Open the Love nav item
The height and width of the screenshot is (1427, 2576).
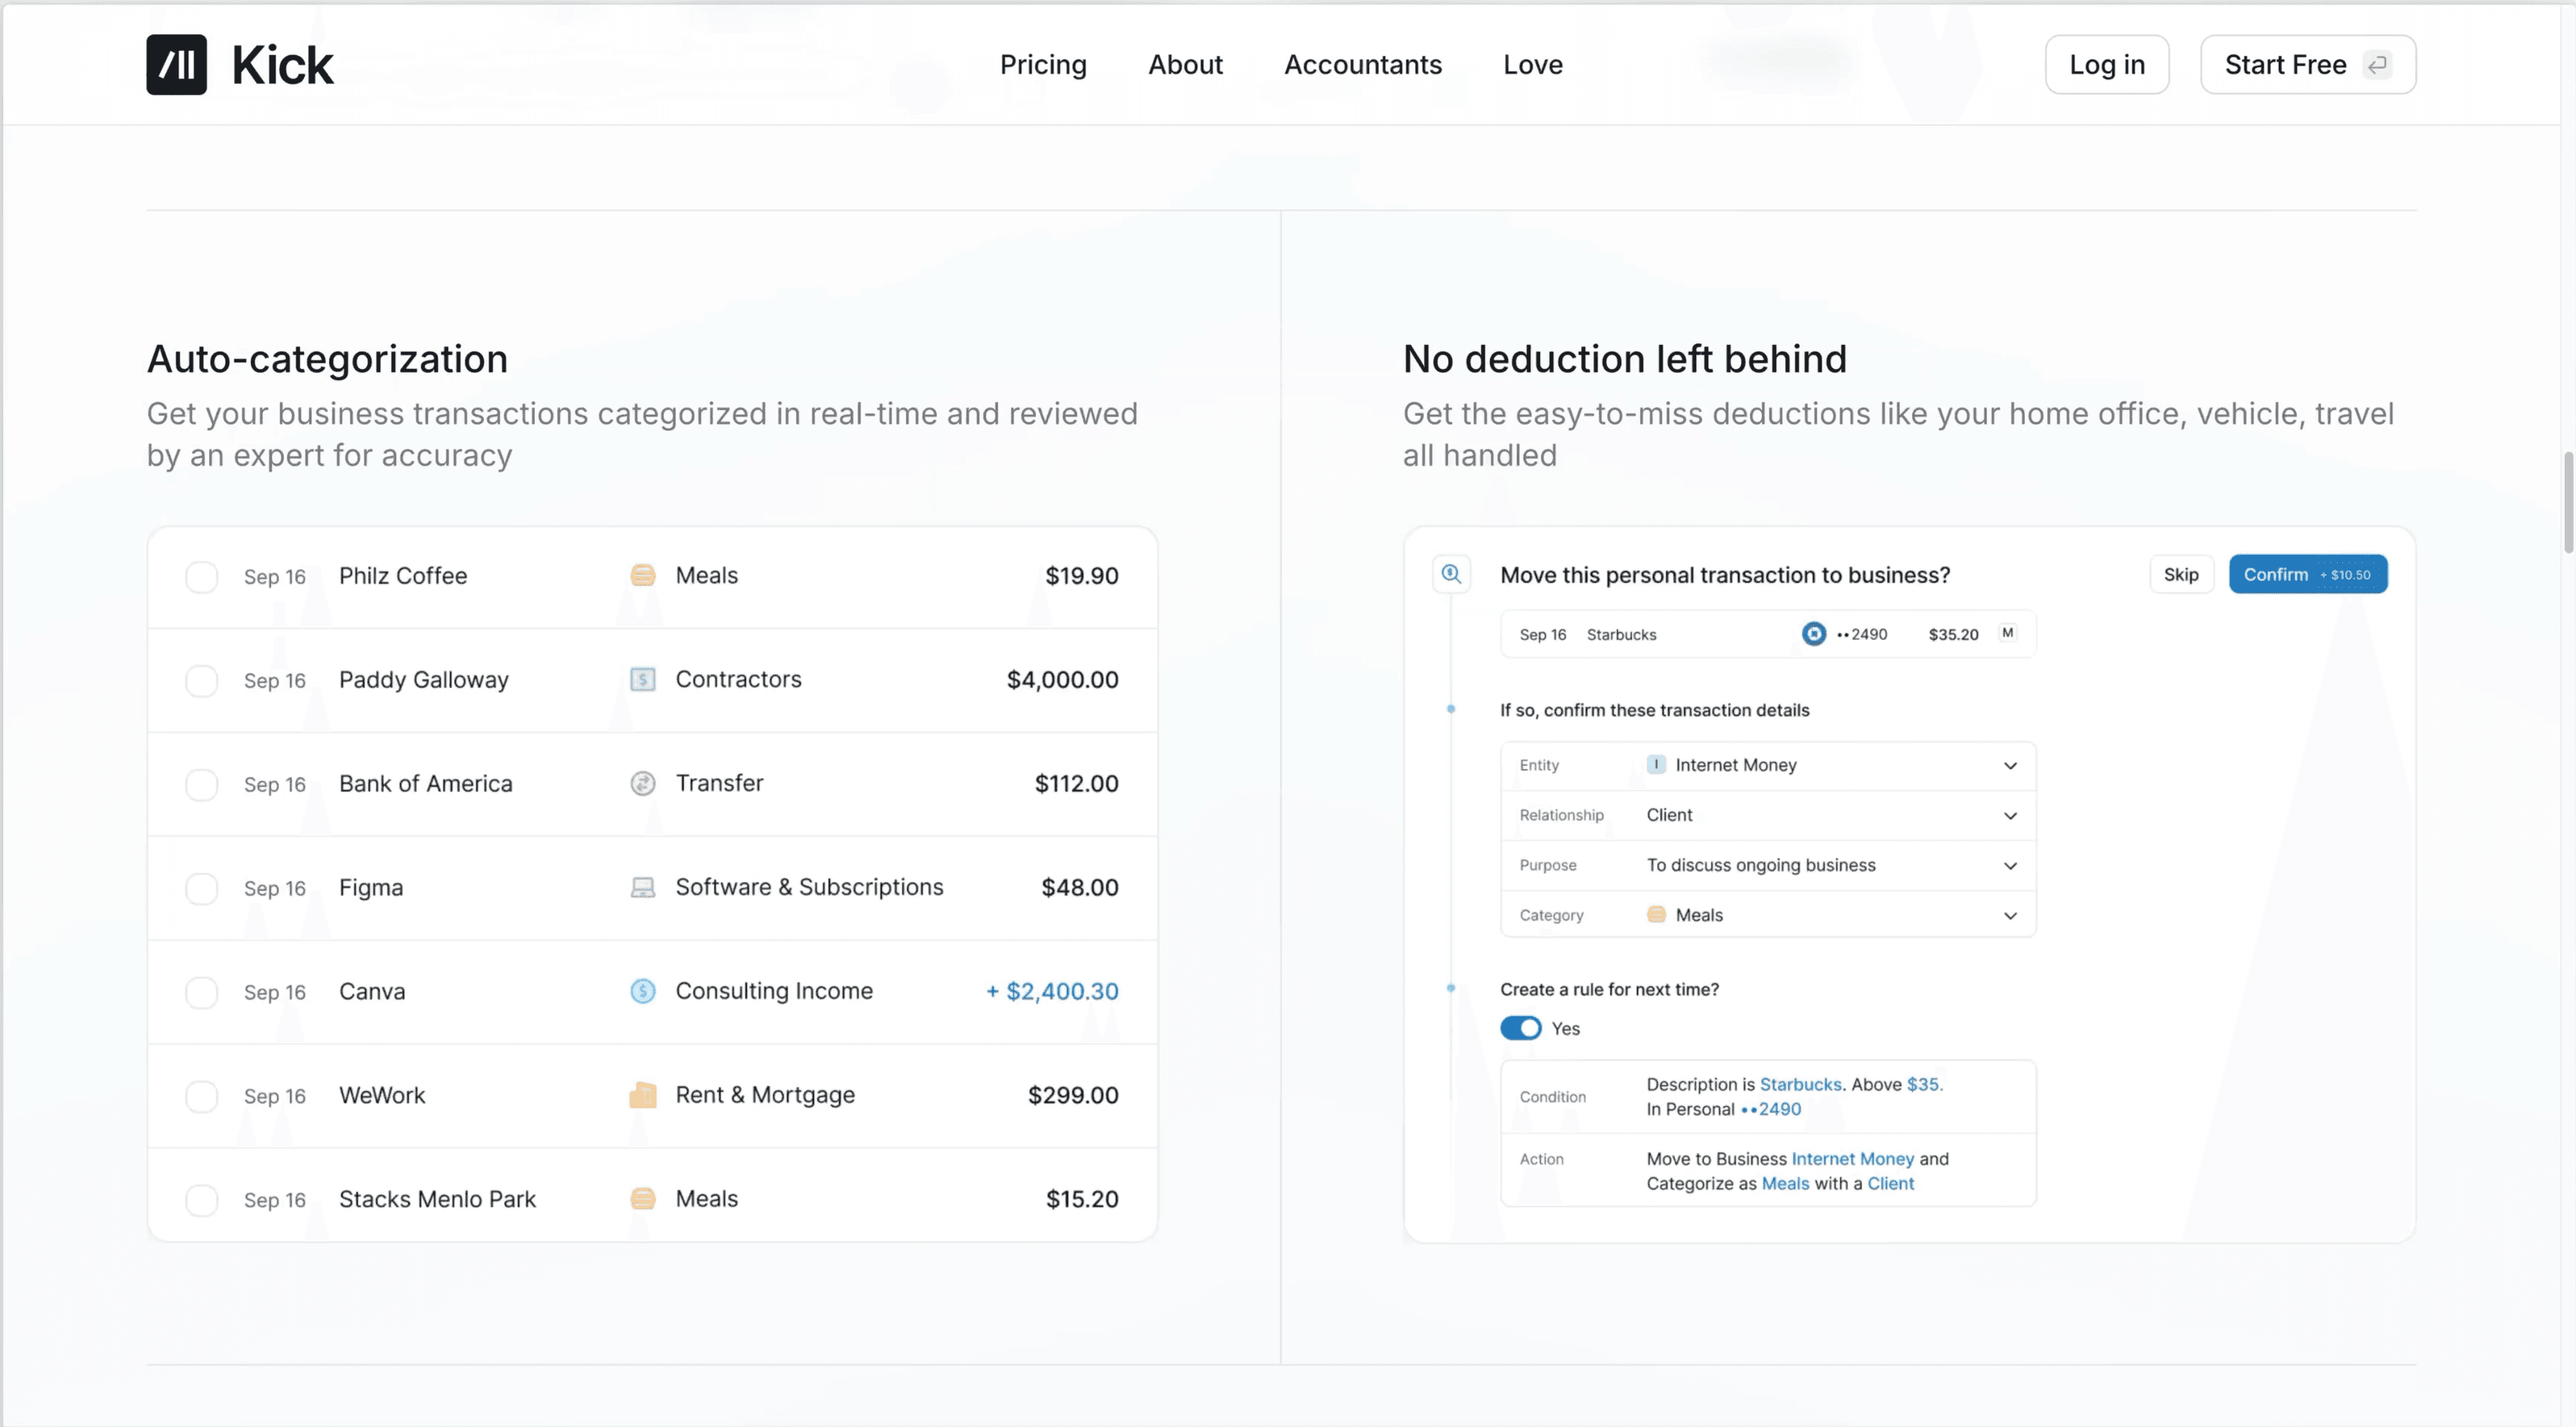1533,65
